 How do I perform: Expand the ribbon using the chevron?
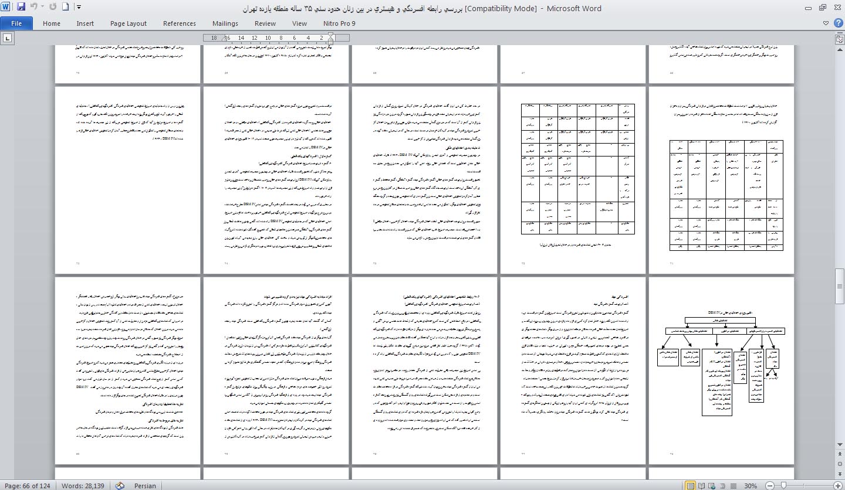[826, 23]
